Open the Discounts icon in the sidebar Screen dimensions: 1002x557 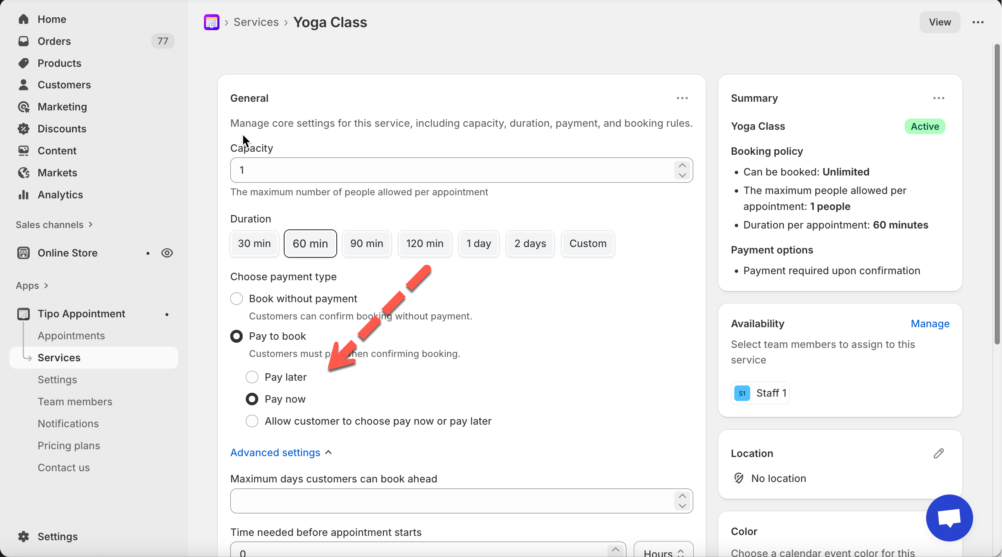24,128
